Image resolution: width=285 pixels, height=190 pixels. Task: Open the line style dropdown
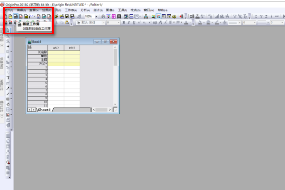click(x=240, y=23)
